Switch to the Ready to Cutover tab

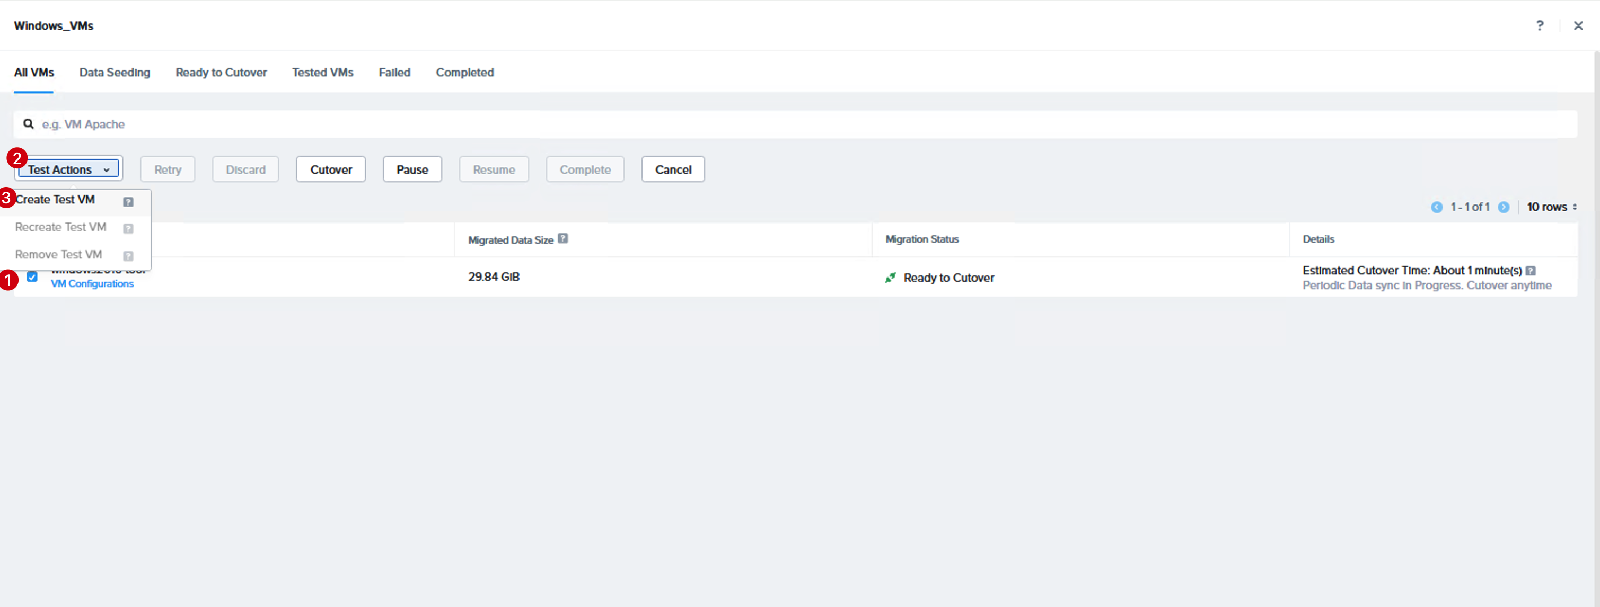[x=221, y=73]
